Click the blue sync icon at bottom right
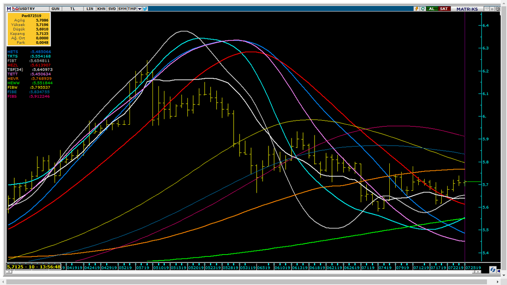The image size is (507, 285). (x=493, y=270)
